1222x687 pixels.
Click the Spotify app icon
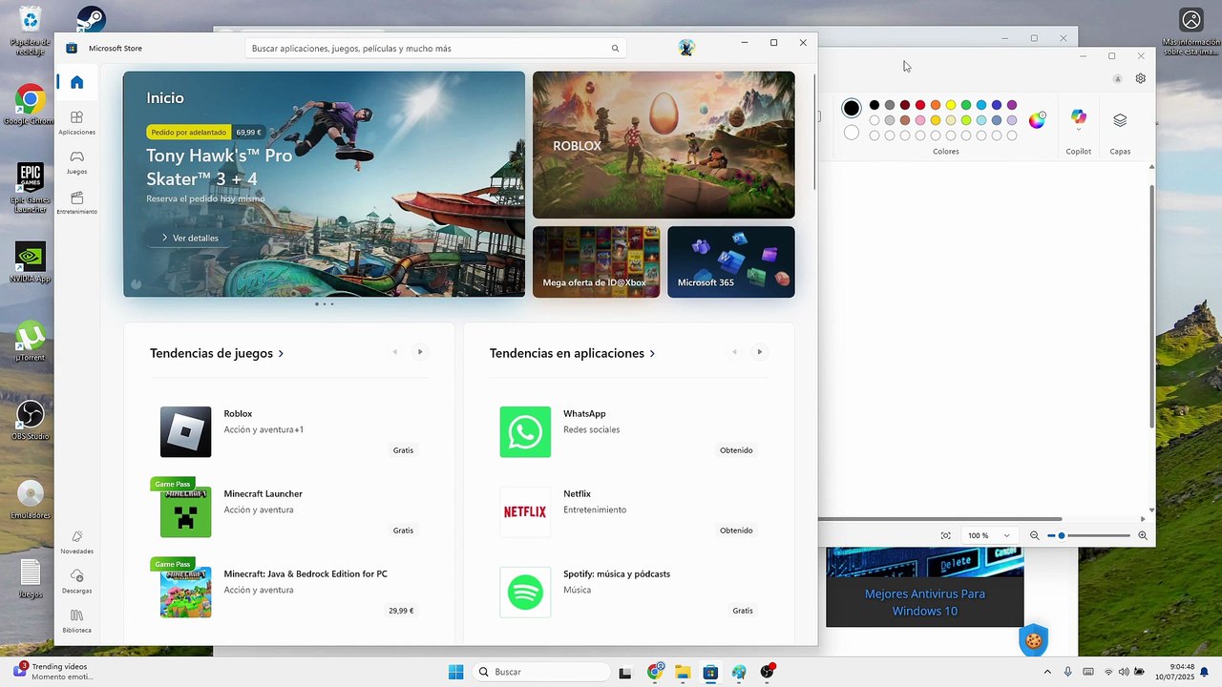[x=525, y=592]
